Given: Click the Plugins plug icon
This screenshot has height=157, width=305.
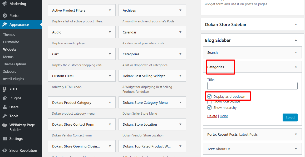Looking at the screenshot, I should click(x=5, y=98).
